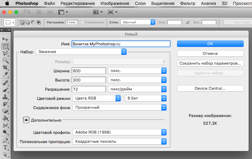
Task: Select the Pen tool
Action: pyautogui.click(x=5, y=140)
